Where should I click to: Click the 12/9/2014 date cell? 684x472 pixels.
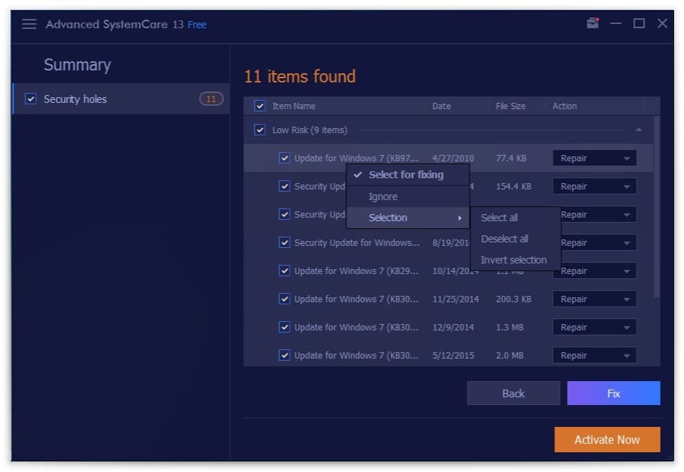tap(453, 328)
